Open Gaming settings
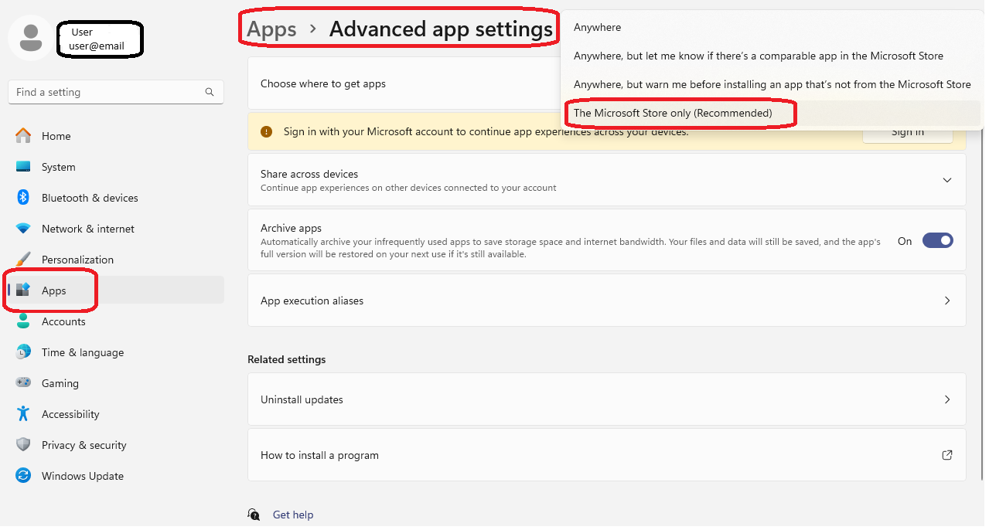 coord(116,383)
